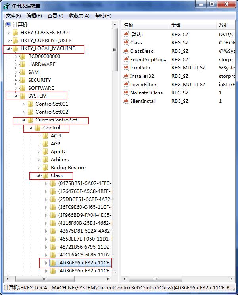The image size is (238, 295).
Task: Open the 文件(F) menu
Action: [x=13, y=15]
